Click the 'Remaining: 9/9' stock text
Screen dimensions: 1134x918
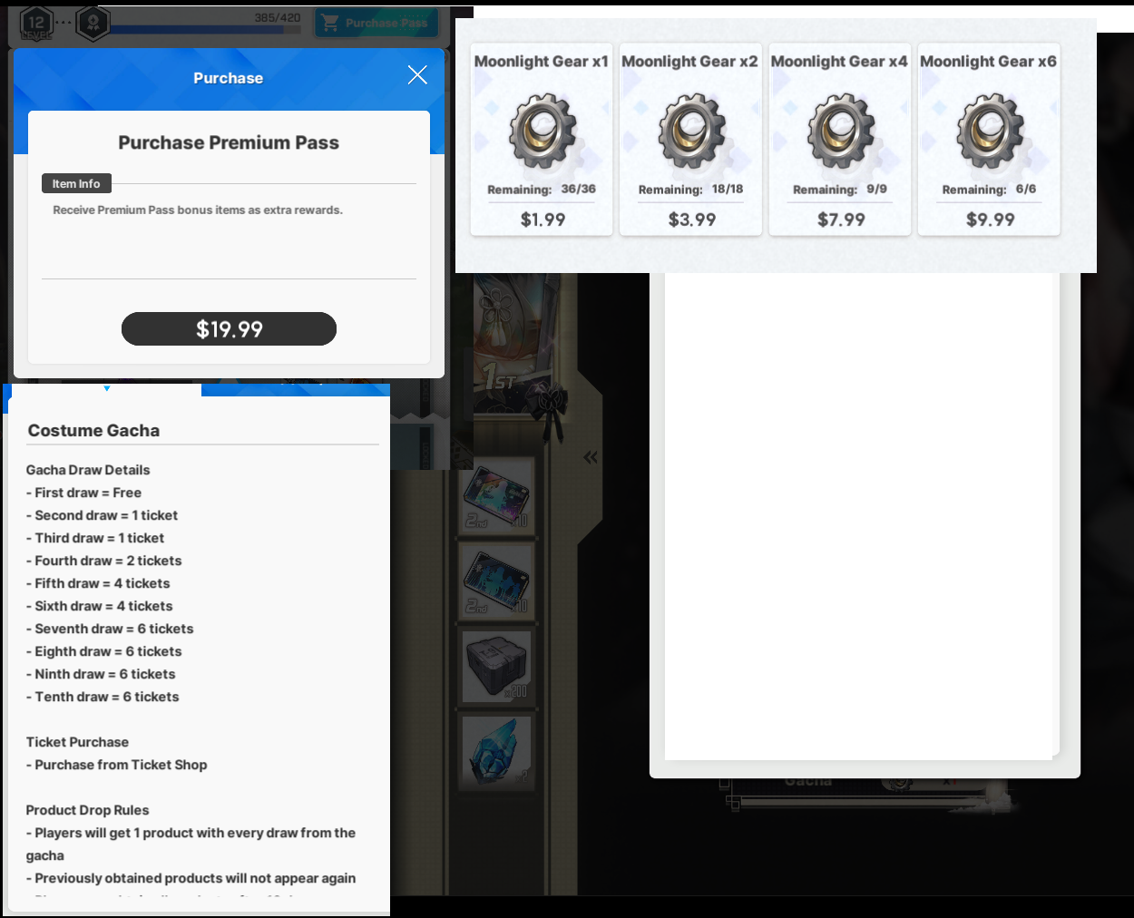(x=840, y=190)
